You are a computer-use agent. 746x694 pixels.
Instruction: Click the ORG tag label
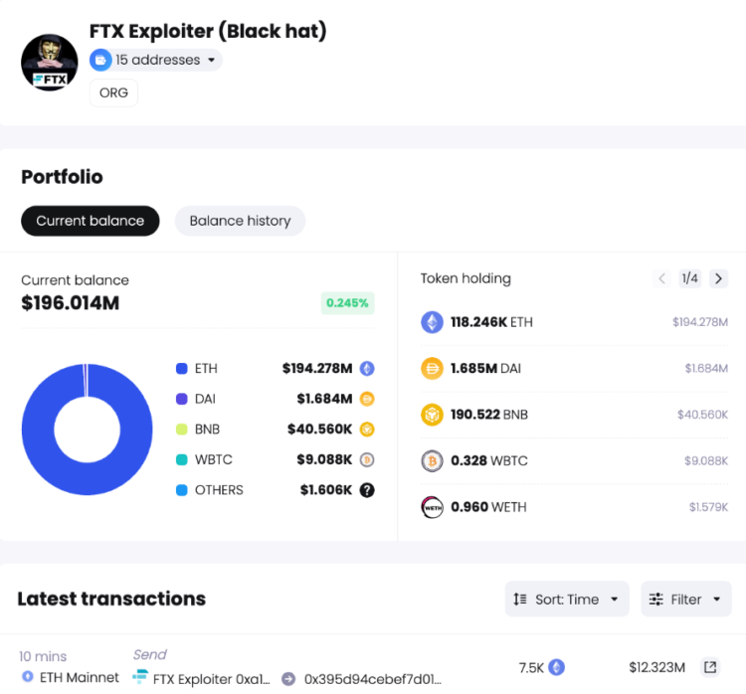113,92
